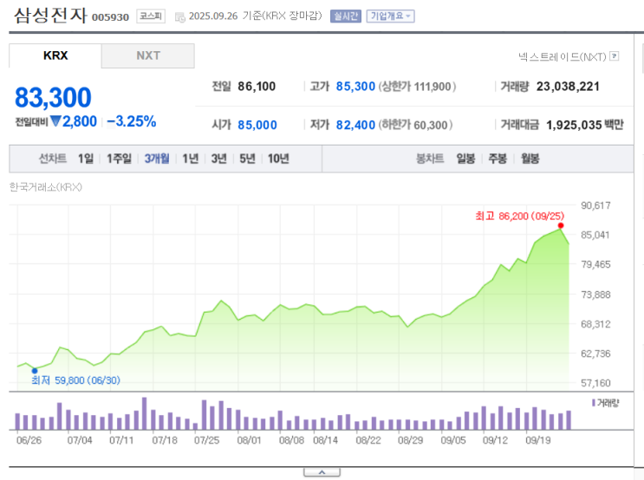Select the 5년 line chart range
Image resolution: width=644 pixels, height=480 pixels.
pyautogui.click(x=247, y=159)
